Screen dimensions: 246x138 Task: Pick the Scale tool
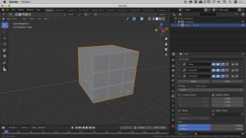[5, 50]
